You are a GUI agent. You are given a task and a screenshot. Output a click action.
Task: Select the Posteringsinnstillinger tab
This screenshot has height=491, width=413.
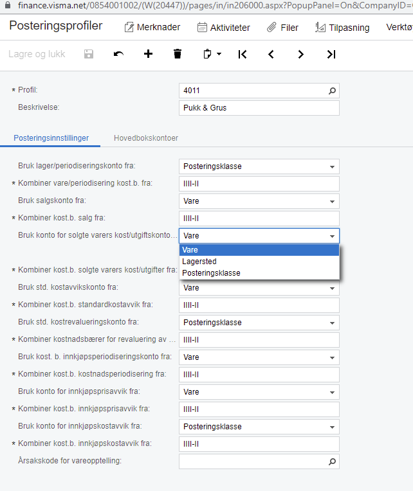coord(51,138)
